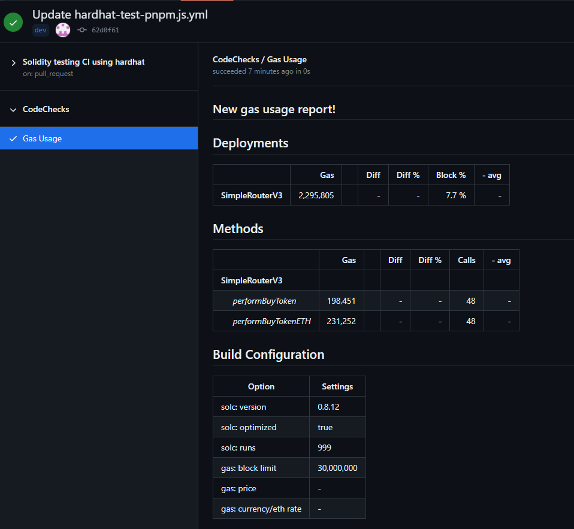
Task: Toggle the workflow chevron in left sidebar
Action: pos(13,62)
